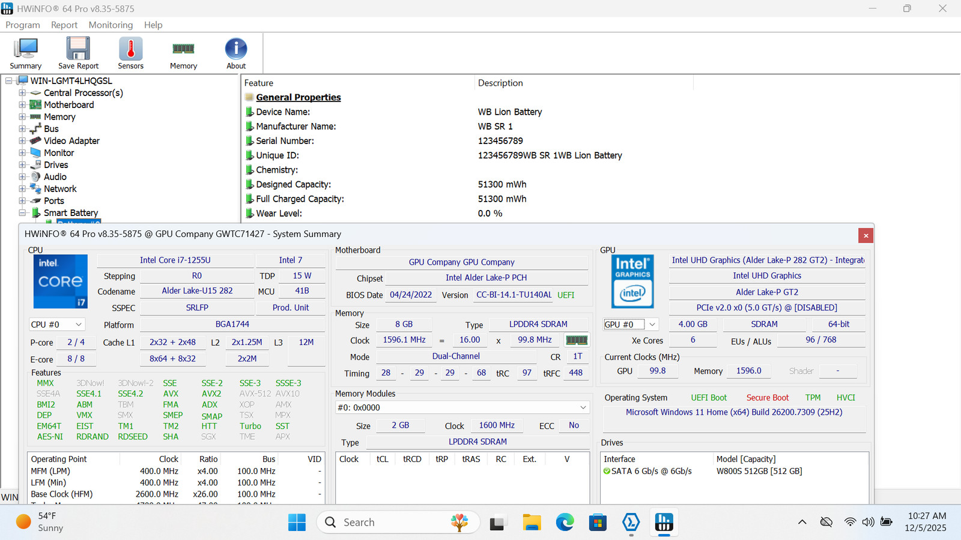Open the memory module #0: 0x0000 dropdown

click(462, 407)
